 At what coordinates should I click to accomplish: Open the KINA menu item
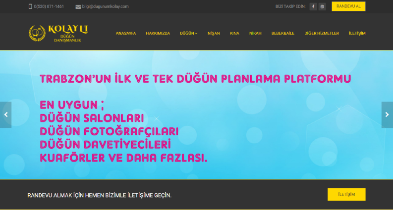(x=234, y=33)
